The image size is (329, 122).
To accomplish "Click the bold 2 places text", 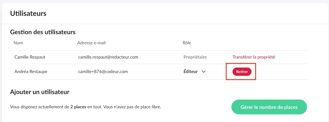I will [78, 108].
